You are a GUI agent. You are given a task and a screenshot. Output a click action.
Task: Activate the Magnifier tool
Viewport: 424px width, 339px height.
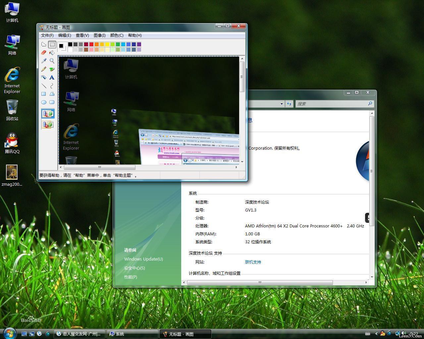coord(52,61)
